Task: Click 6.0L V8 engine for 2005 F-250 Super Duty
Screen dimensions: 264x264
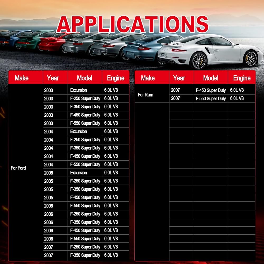Action: pos(111,181)
